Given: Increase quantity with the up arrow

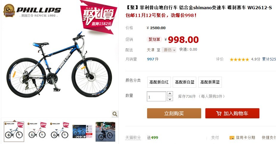Looking at the screenshot, I should click(x=170, y=94).
